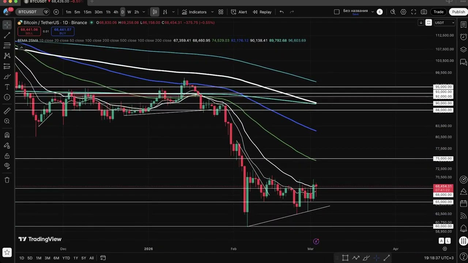
Task: Collapse the indicator legend chevron
Action: coord(22,47)
